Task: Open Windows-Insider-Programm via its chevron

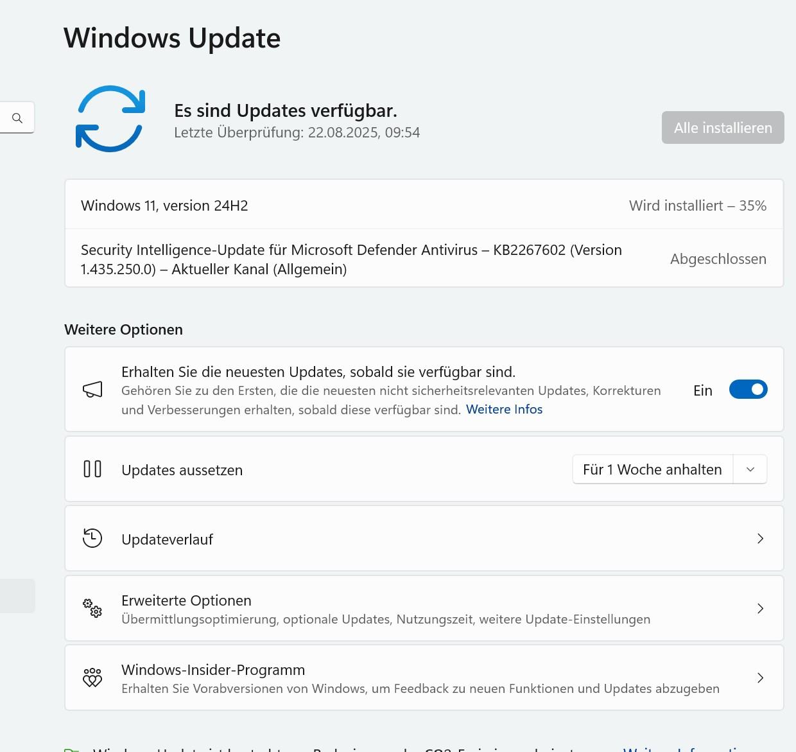Action: click(760, 678)
